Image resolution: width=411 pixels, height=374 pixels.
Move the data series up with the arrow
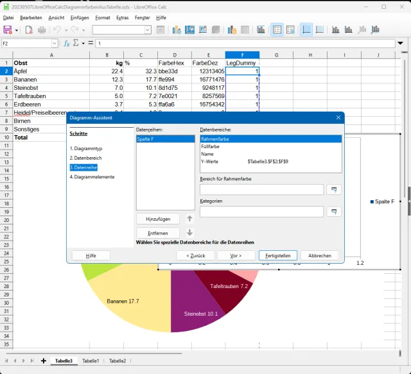click(189, 219)
